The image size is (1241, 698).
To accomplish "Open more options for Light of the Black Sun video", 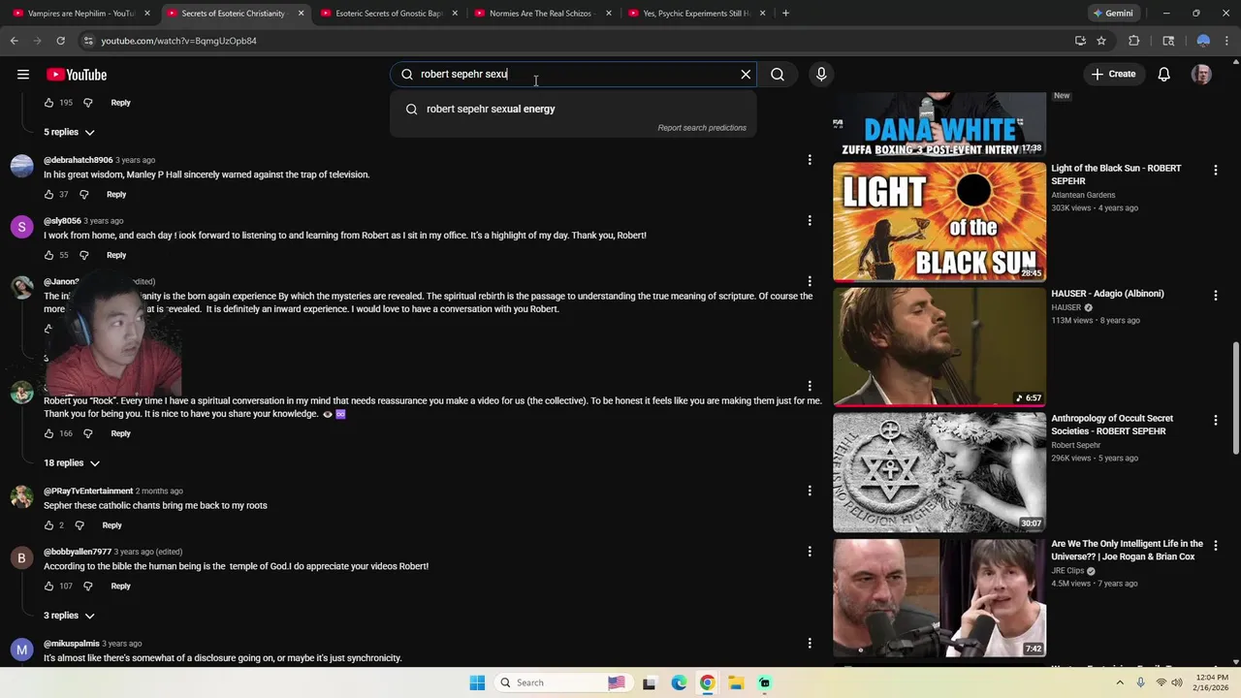I will click(1215, 170).
